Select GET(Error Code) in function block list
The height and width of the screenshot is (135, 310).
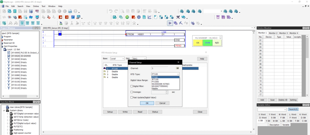(x=21, y=120)
